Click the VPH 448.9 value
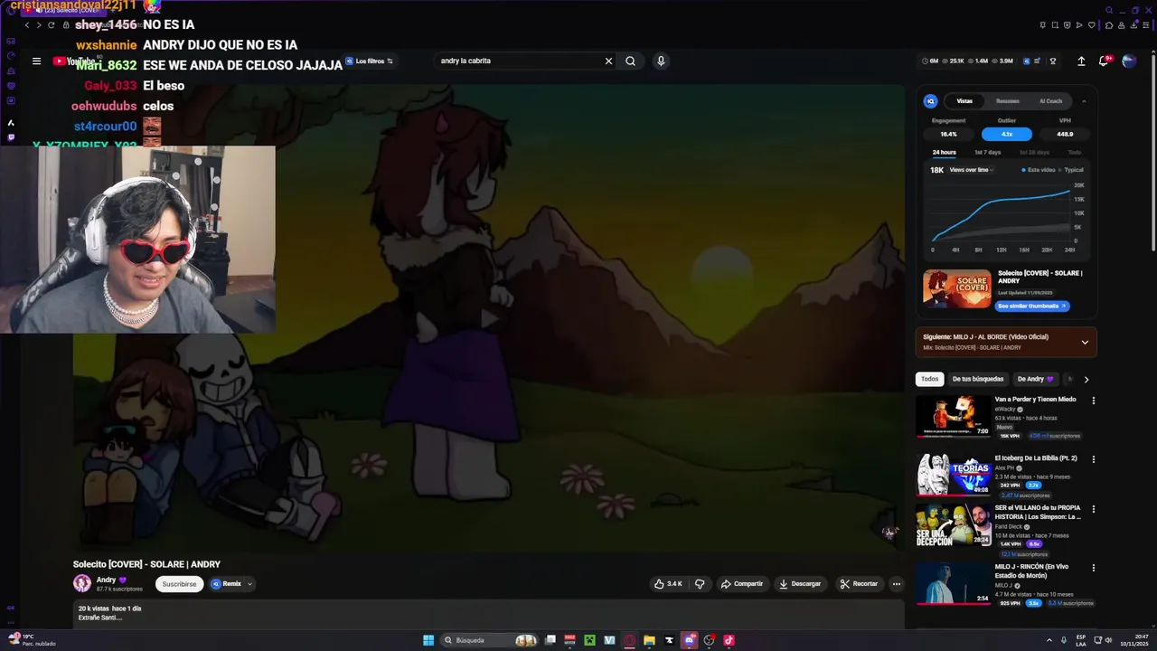This screenshot has width=1157, height=651. point(1065,134)
